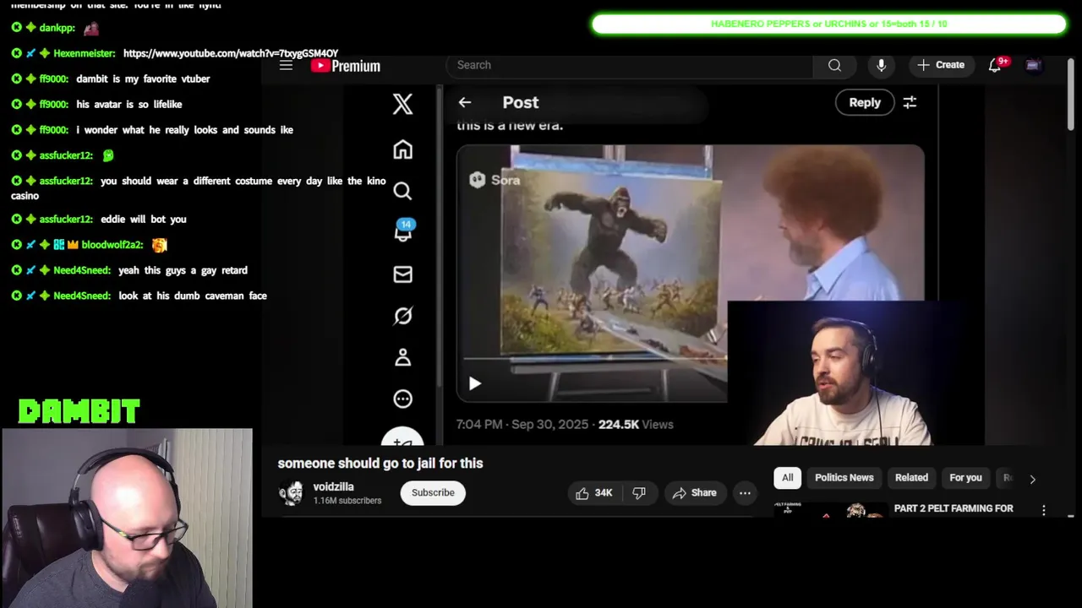Screen dimensions: 1082x608
Task: Click the YouTube page scrollbar
Action: coord(1070,93)
